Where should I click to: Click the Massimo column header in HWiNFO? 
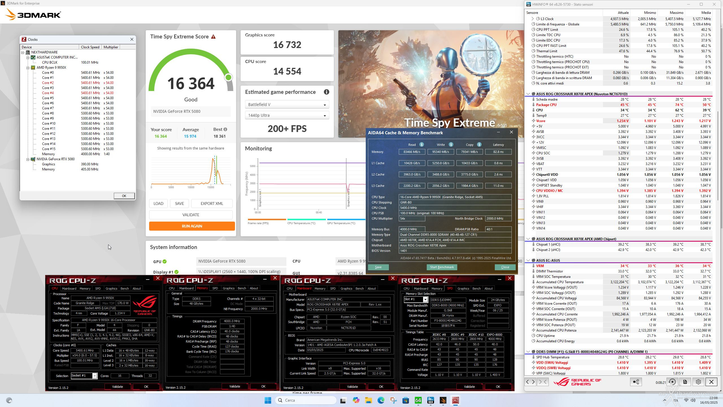671,13
